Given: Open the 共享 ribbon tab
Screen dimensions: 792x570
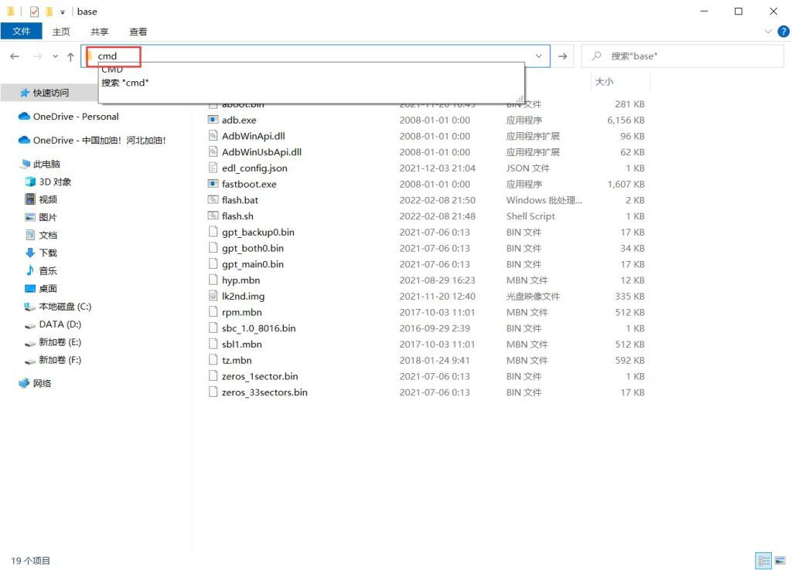Looking at the screenshot, I should [x=100, y=31].
